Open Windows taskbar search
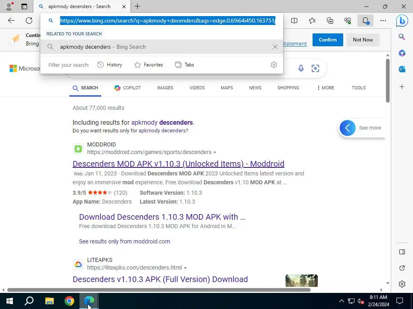Image resolution: width=413 pixels, height=309 pixels. [x=29, y=301]
